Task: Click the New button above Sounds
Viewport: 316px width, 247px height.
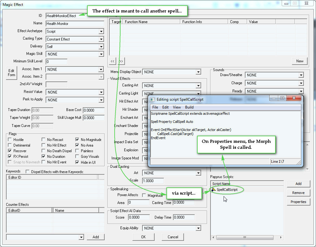Action: pos(299,61)
